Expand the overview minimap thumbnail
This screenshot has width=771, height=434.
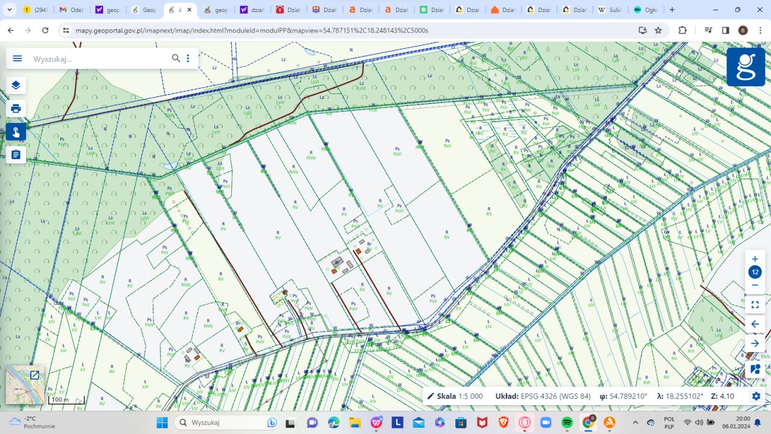[34, 376]
